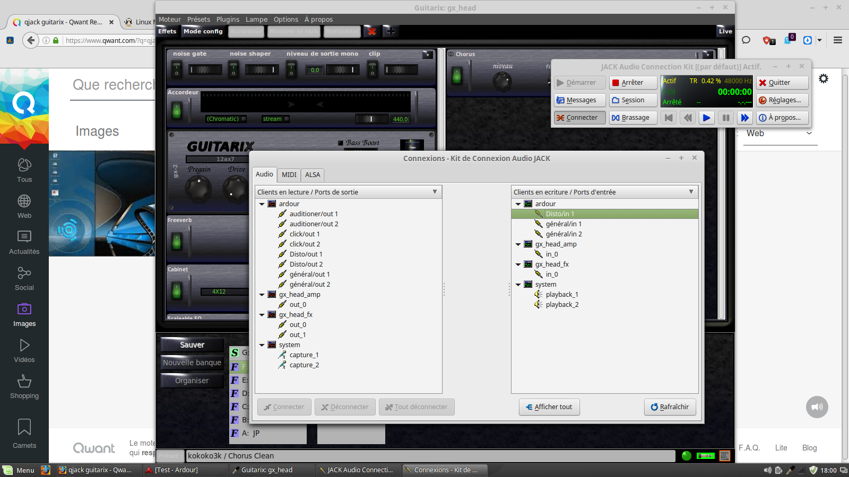Screen dimensions: 849x477
Task: Pause the JACK transport
Action: 725,118
